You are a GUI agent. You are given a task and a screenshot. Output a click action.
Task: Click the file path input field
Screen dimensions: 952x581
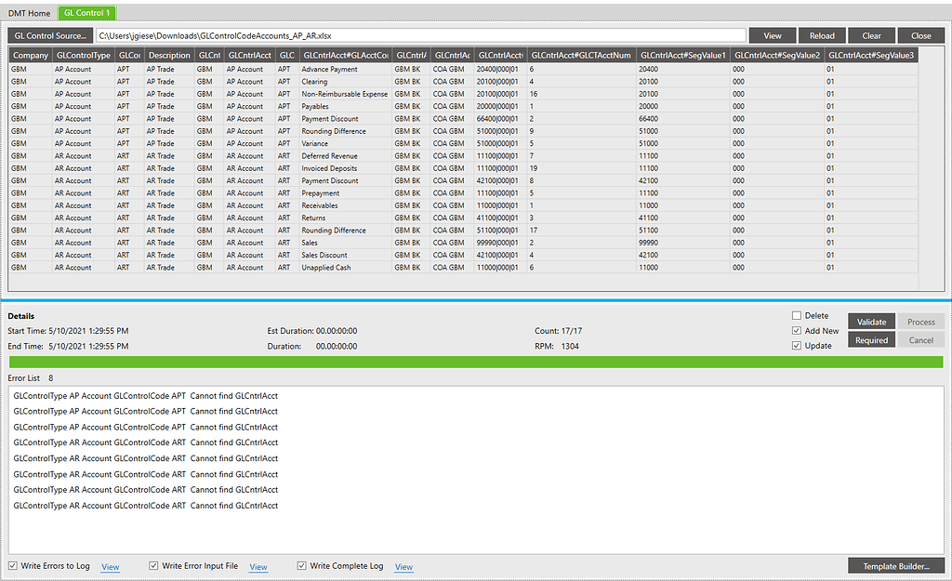418,34
